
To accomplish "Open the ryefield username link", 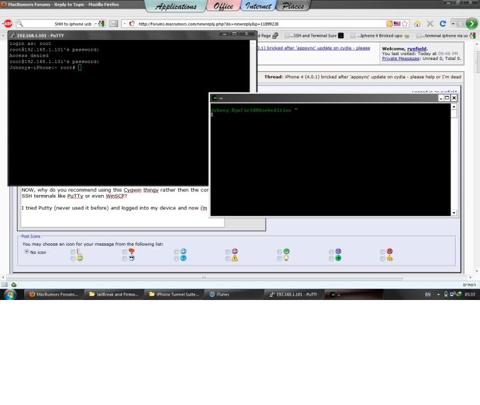I will [417, 49].
